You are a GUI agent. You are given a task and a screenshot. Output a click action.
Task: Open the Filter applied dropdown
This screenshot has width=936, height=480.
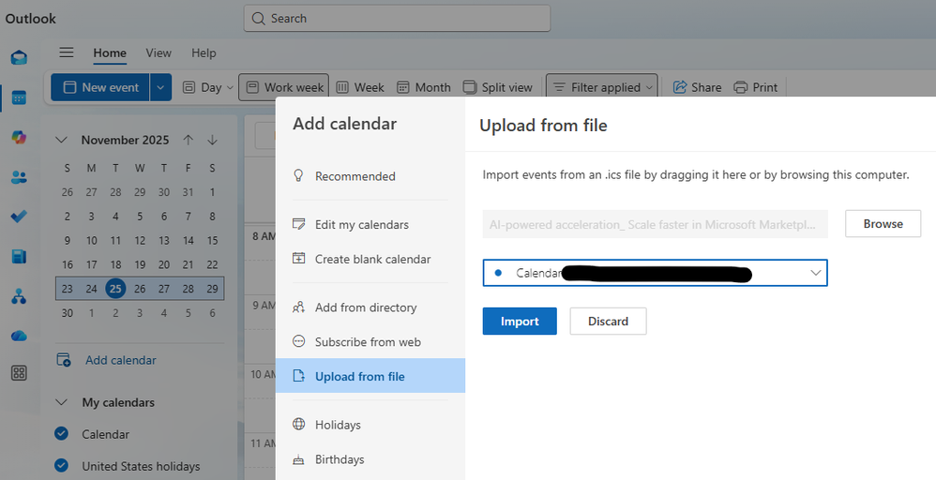(602, 87)
